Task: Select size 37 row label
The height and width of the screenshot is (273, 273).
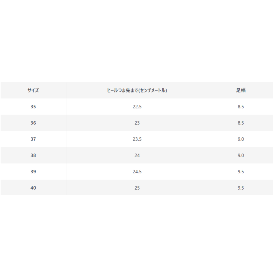Action: tap(33, 139)
